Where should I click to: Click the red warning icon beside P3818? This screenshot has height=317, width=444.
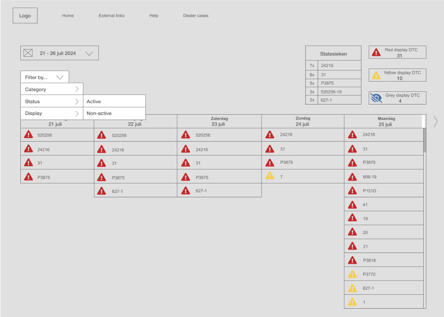point(352,260)
